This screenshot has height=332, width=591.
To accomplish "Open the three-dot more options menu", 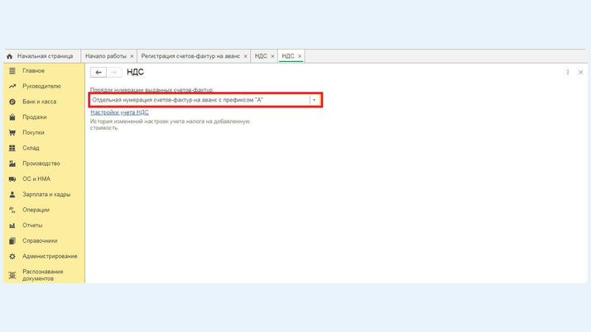I will click(568, 72).
